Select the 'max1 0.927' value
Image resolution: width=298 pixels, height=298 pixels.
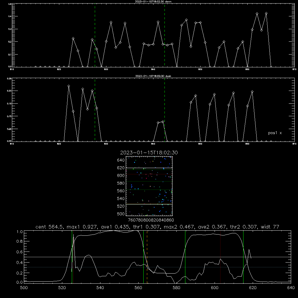tap(82, 227)
